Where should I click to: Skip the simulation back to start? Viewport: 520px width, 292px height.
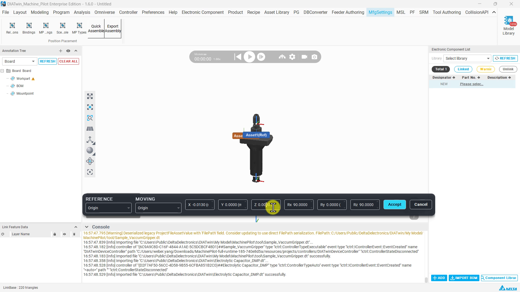(238, 57)
